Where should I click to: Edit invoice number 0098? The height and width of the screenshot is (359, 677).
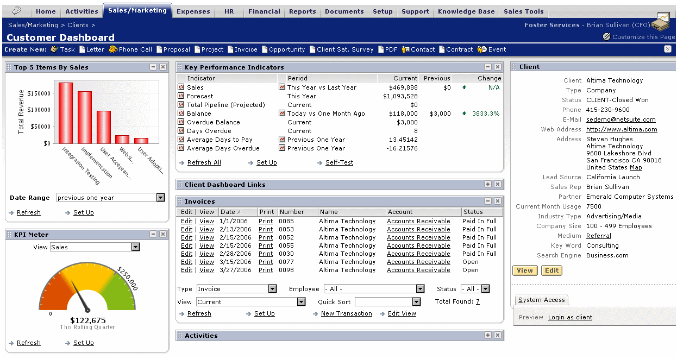click(186, 270)
